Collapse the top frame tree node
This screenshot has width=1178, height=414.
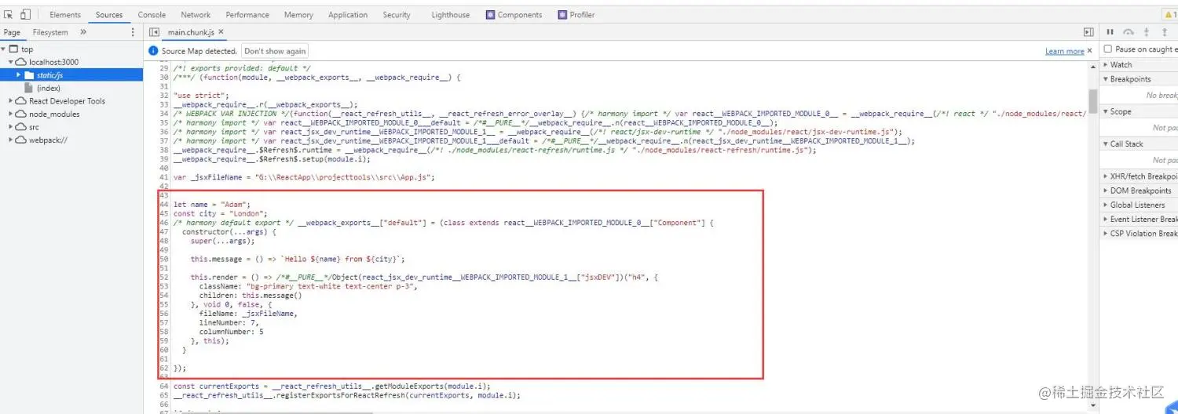4,49
